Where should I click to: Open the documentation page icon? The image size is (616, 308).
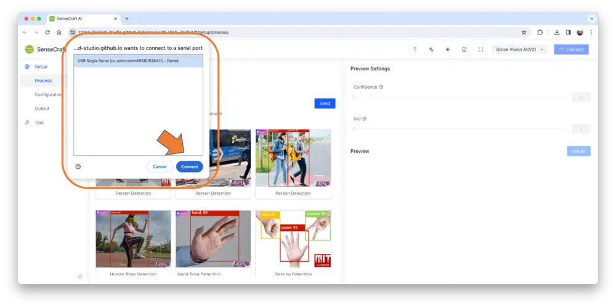click(x=464, y=50)
